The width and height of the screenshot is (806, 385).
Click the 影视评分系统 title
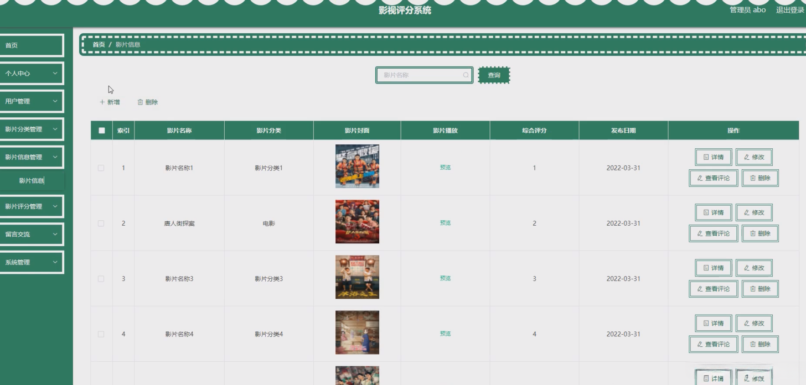405,10
